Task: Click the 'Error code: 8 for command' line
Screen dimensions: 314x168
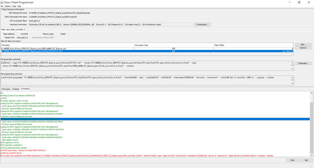Action: [137, 155]
